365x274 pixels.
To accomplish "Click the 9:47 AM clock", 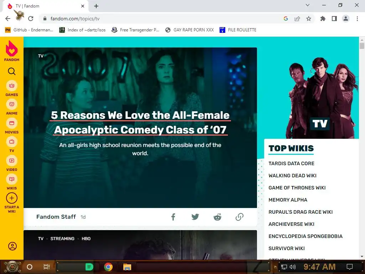I will pyautogui.click(x=319, y=267).
